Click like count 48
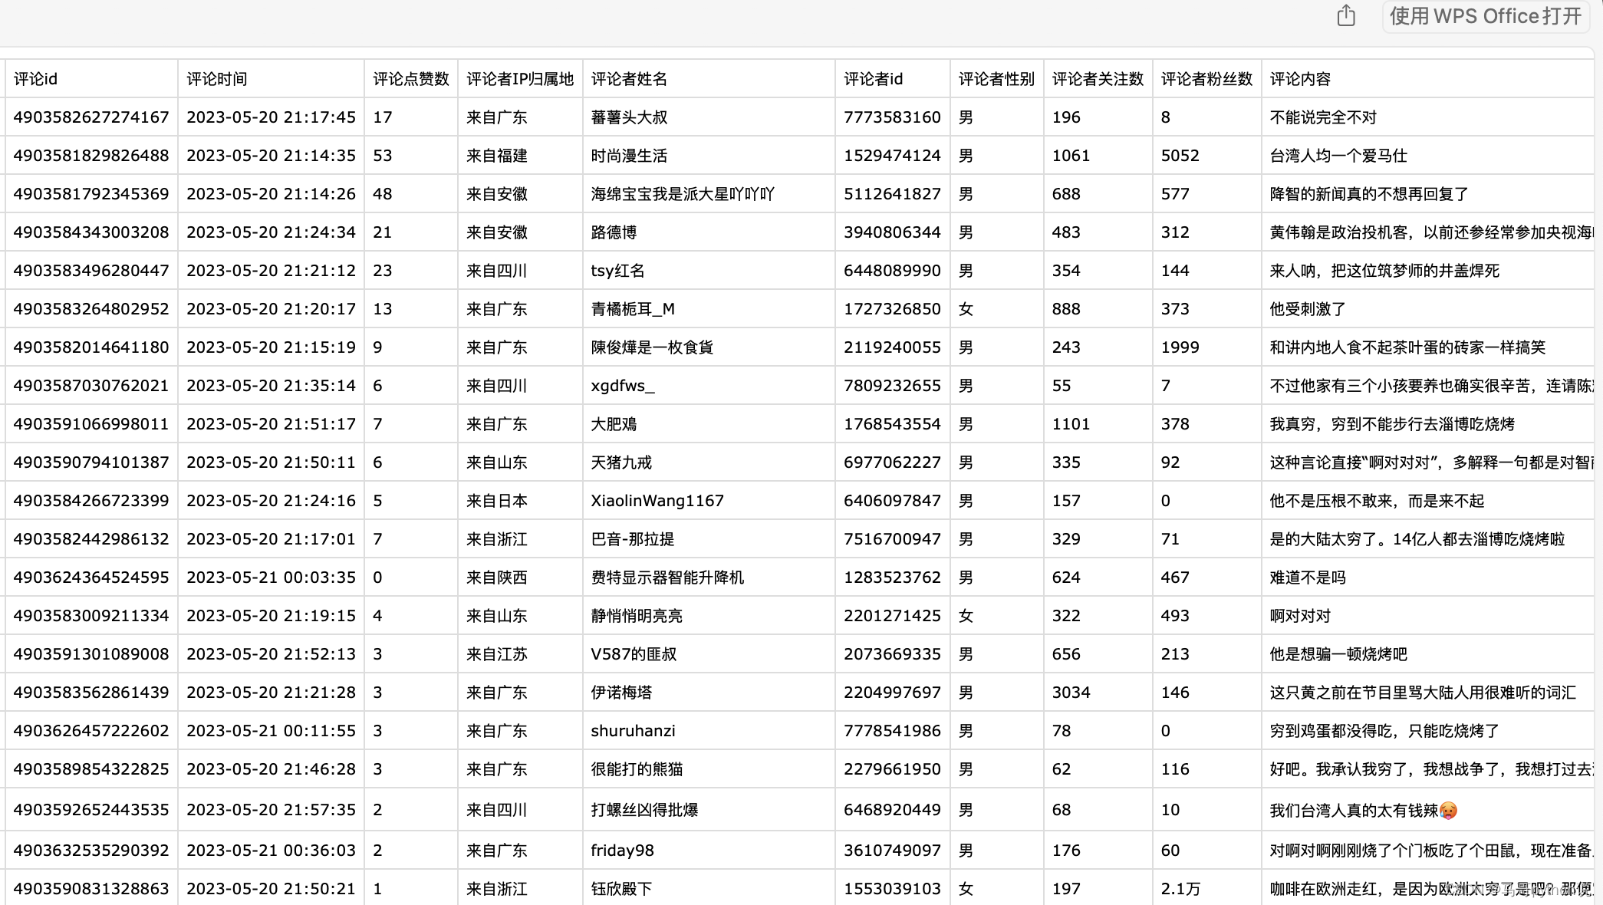Viewport: 1603px width, 905px height. pyautogui.click(x=382, y=194)
